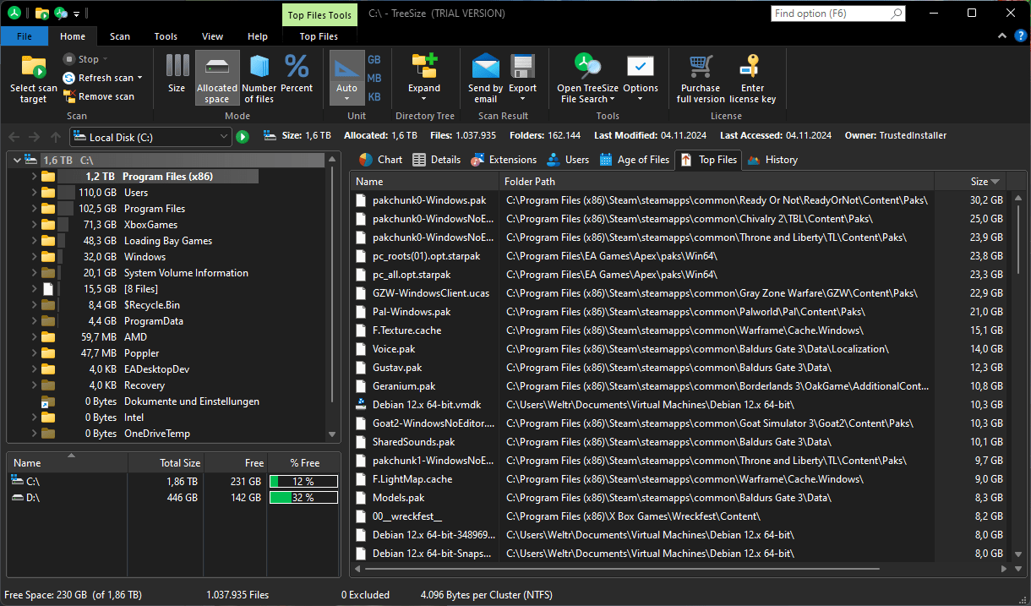
Task: Click the Send by email icon
Action: pyautogui.click(x=485, y=67)
